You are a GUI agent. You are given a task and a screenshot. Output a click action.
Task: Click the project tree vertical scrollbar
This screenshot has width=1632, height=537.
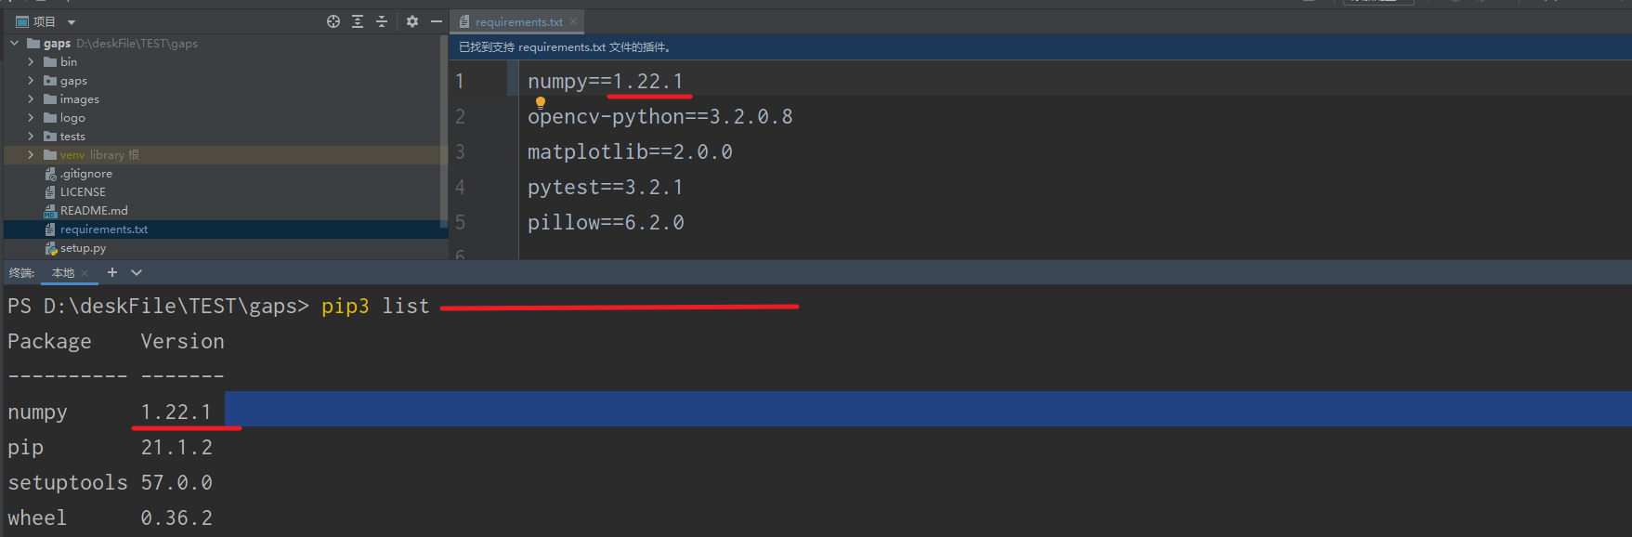pos(443,130)
